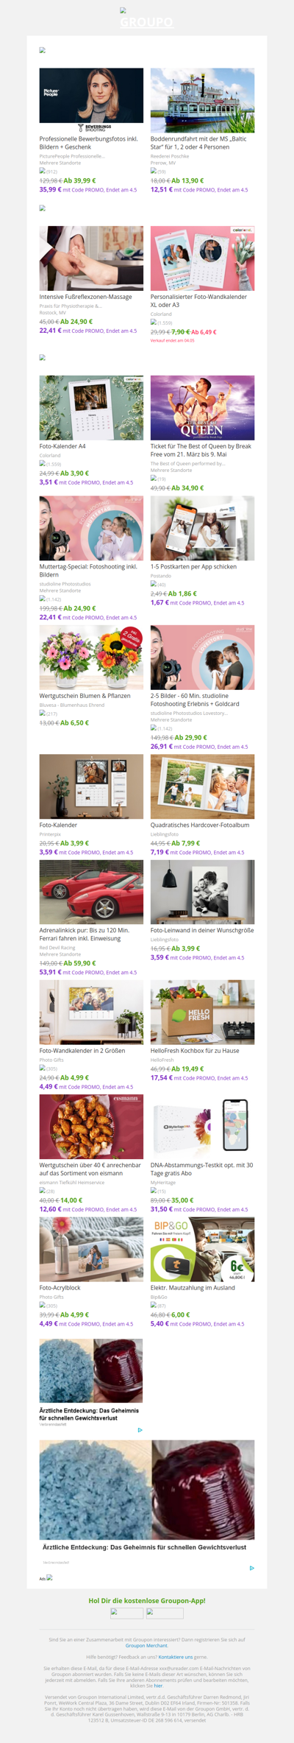This screenshot has width=294, height=1743.
Task: Click the 'Kontaktiere uns' link
Action: (176, 1657)
